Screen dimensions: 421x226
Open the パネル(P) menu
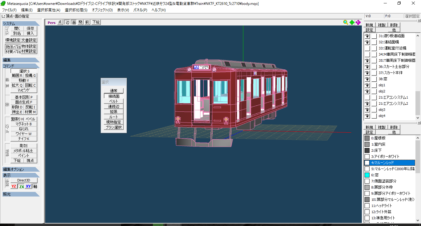[x=140, y=10]
